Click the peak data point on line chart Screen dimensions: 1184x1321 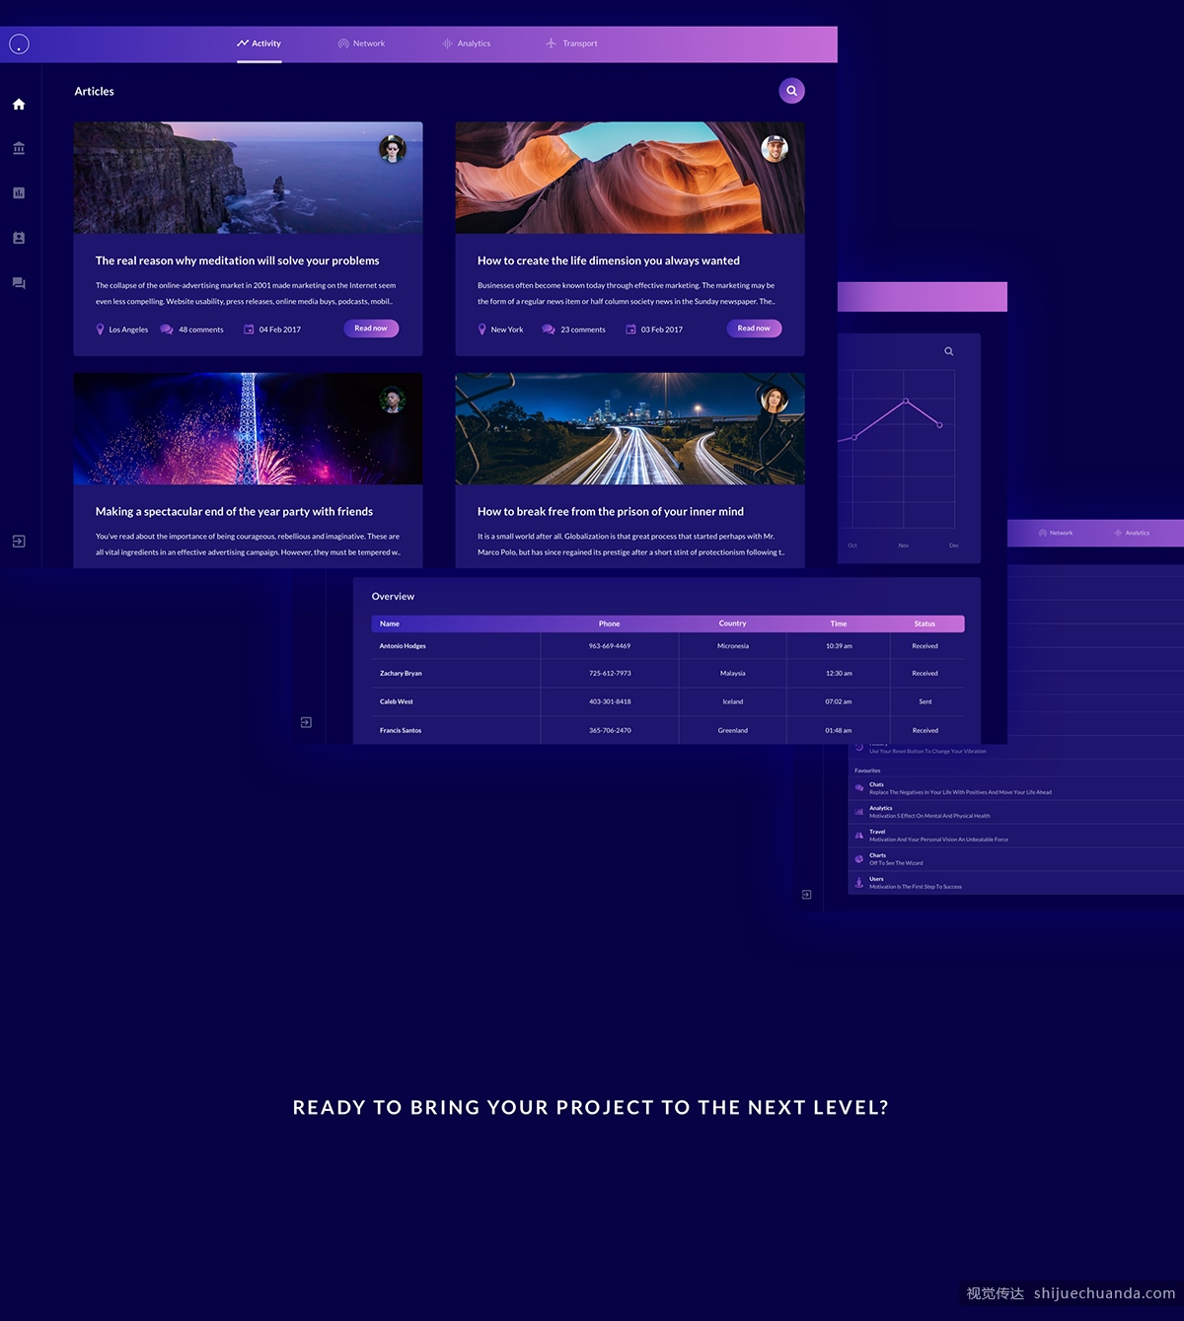(x=906, y=401)
